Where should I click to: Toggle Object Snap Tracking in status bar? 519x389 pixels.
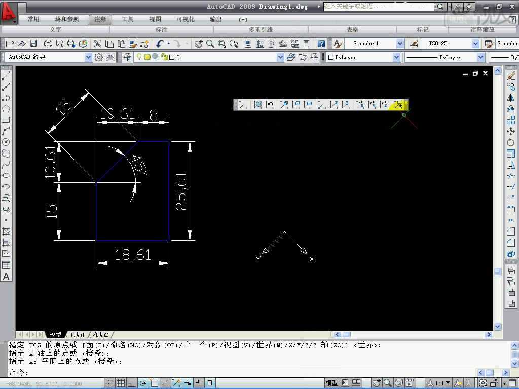pos(165,383)
